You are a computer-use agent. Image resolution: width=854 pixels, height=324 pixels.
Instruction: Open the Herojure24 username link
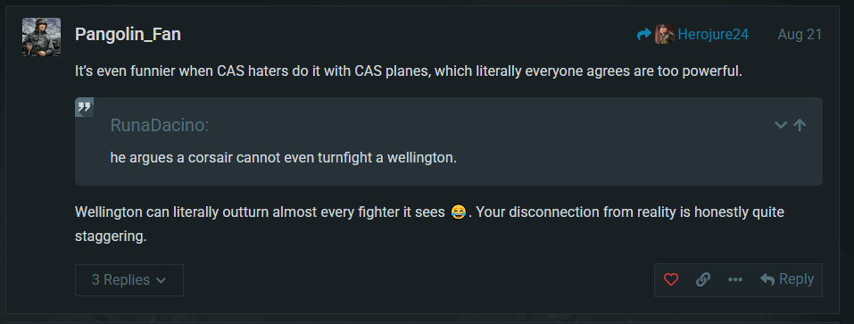point(713,34)
